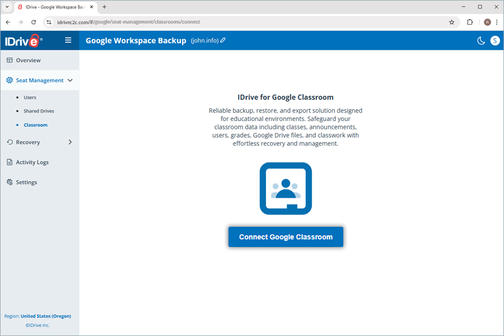Click the Connect Google Classroom button

(x=286, y=237)
